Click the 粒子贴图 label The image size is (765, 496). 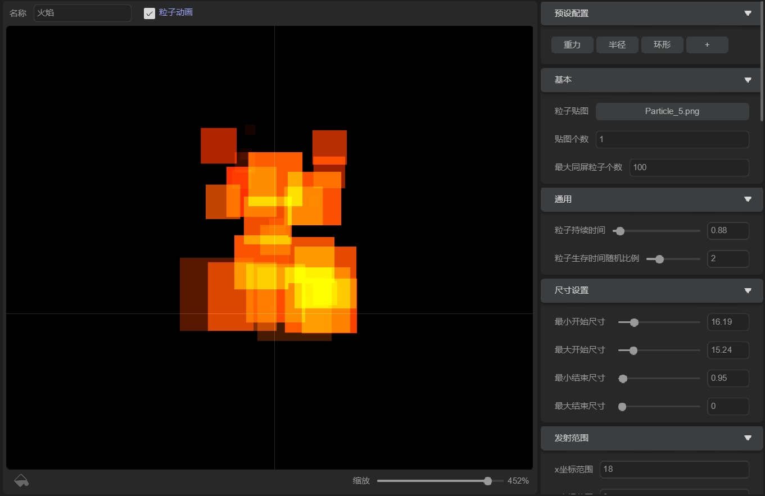pyautogui.click(x=572, y=111)
